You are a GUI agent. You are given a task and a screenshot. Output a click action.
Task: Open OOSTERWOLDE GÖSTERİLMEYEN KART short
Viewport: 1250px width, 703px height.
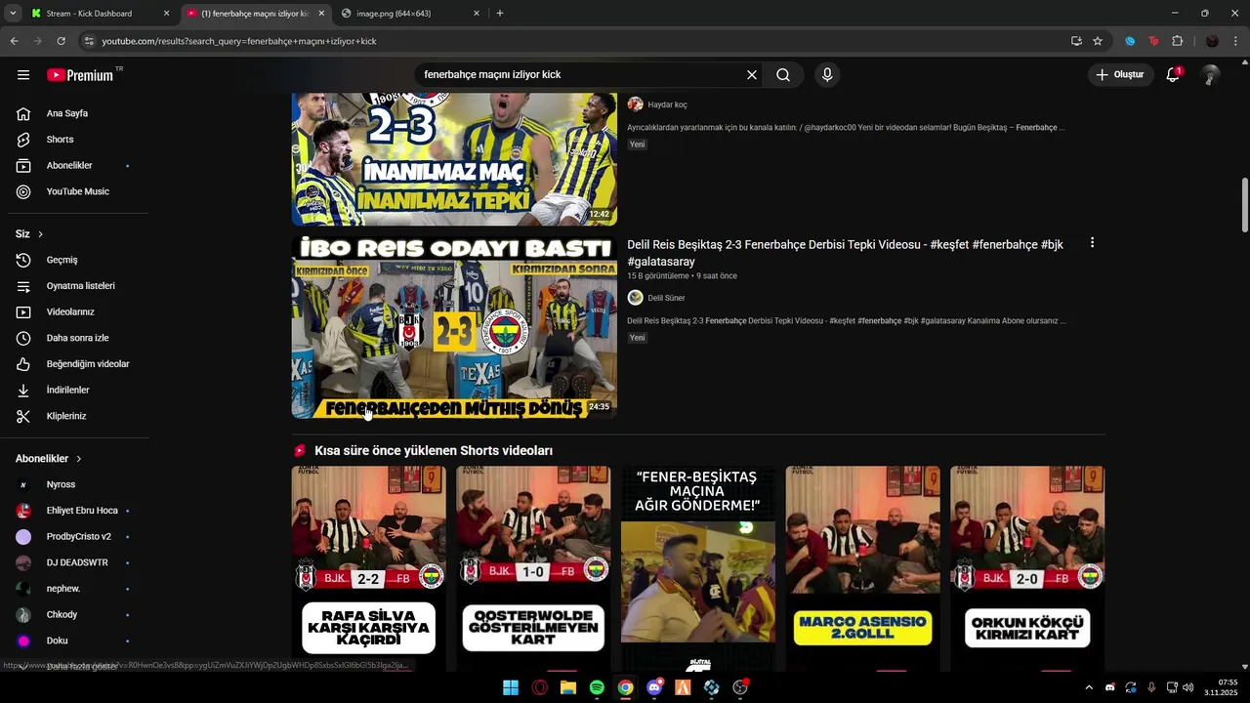533,568
